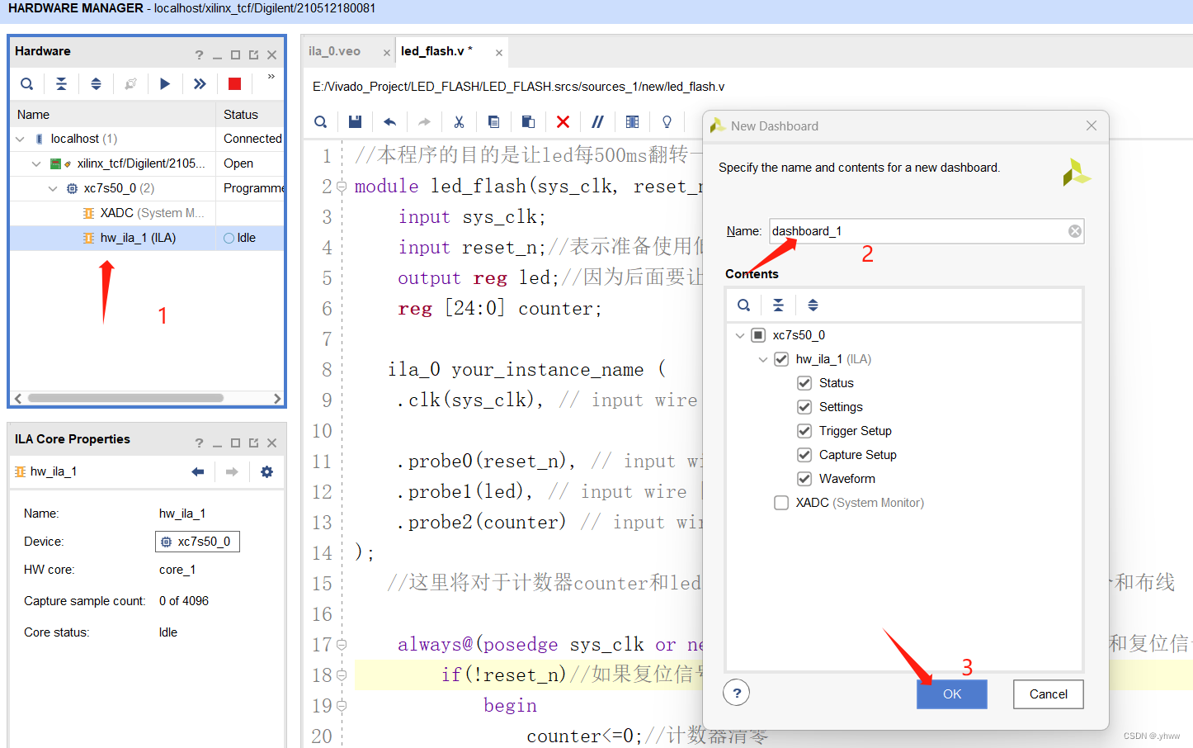Click the run trigger immediate double-arrow icon
This screenshot has height=748, width=1193.
[200, 83]
